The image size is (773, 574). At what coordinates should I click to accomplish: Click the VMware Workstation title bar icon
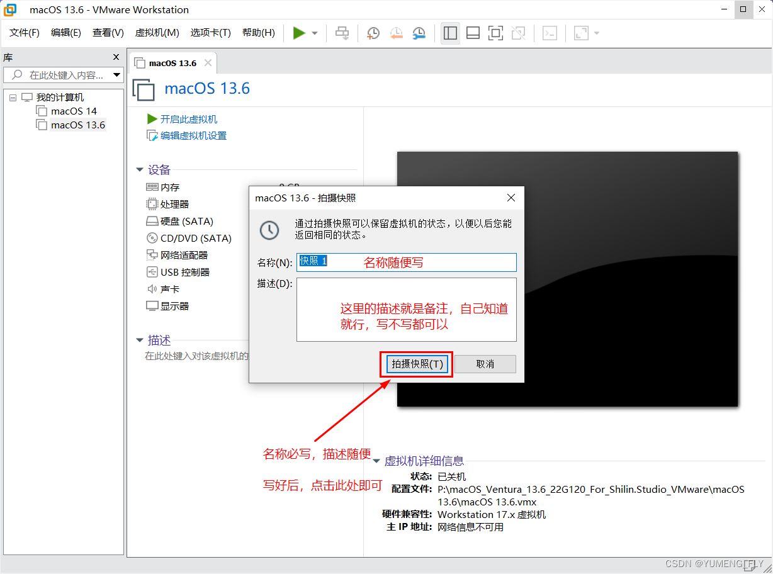coord(11,9)
